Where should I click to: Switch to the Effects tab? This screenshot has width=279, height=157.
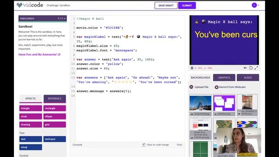click(x=31, y=99)
